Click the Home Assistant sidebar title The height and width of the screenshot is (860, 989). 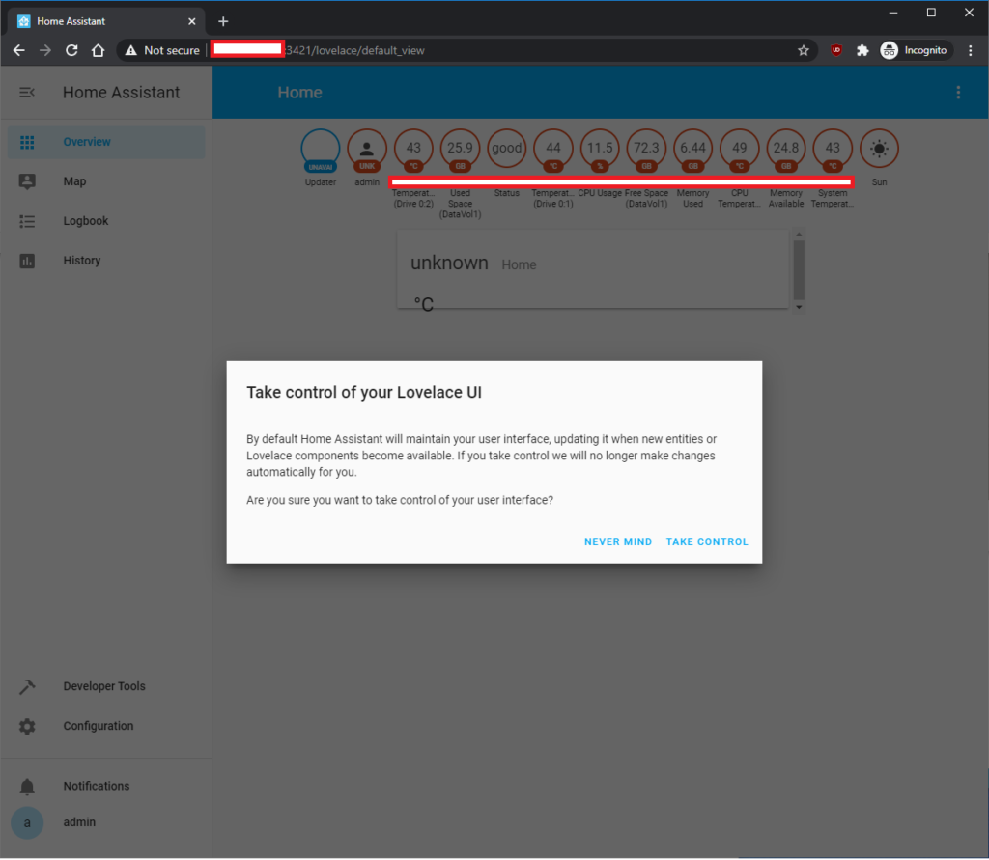121,93
